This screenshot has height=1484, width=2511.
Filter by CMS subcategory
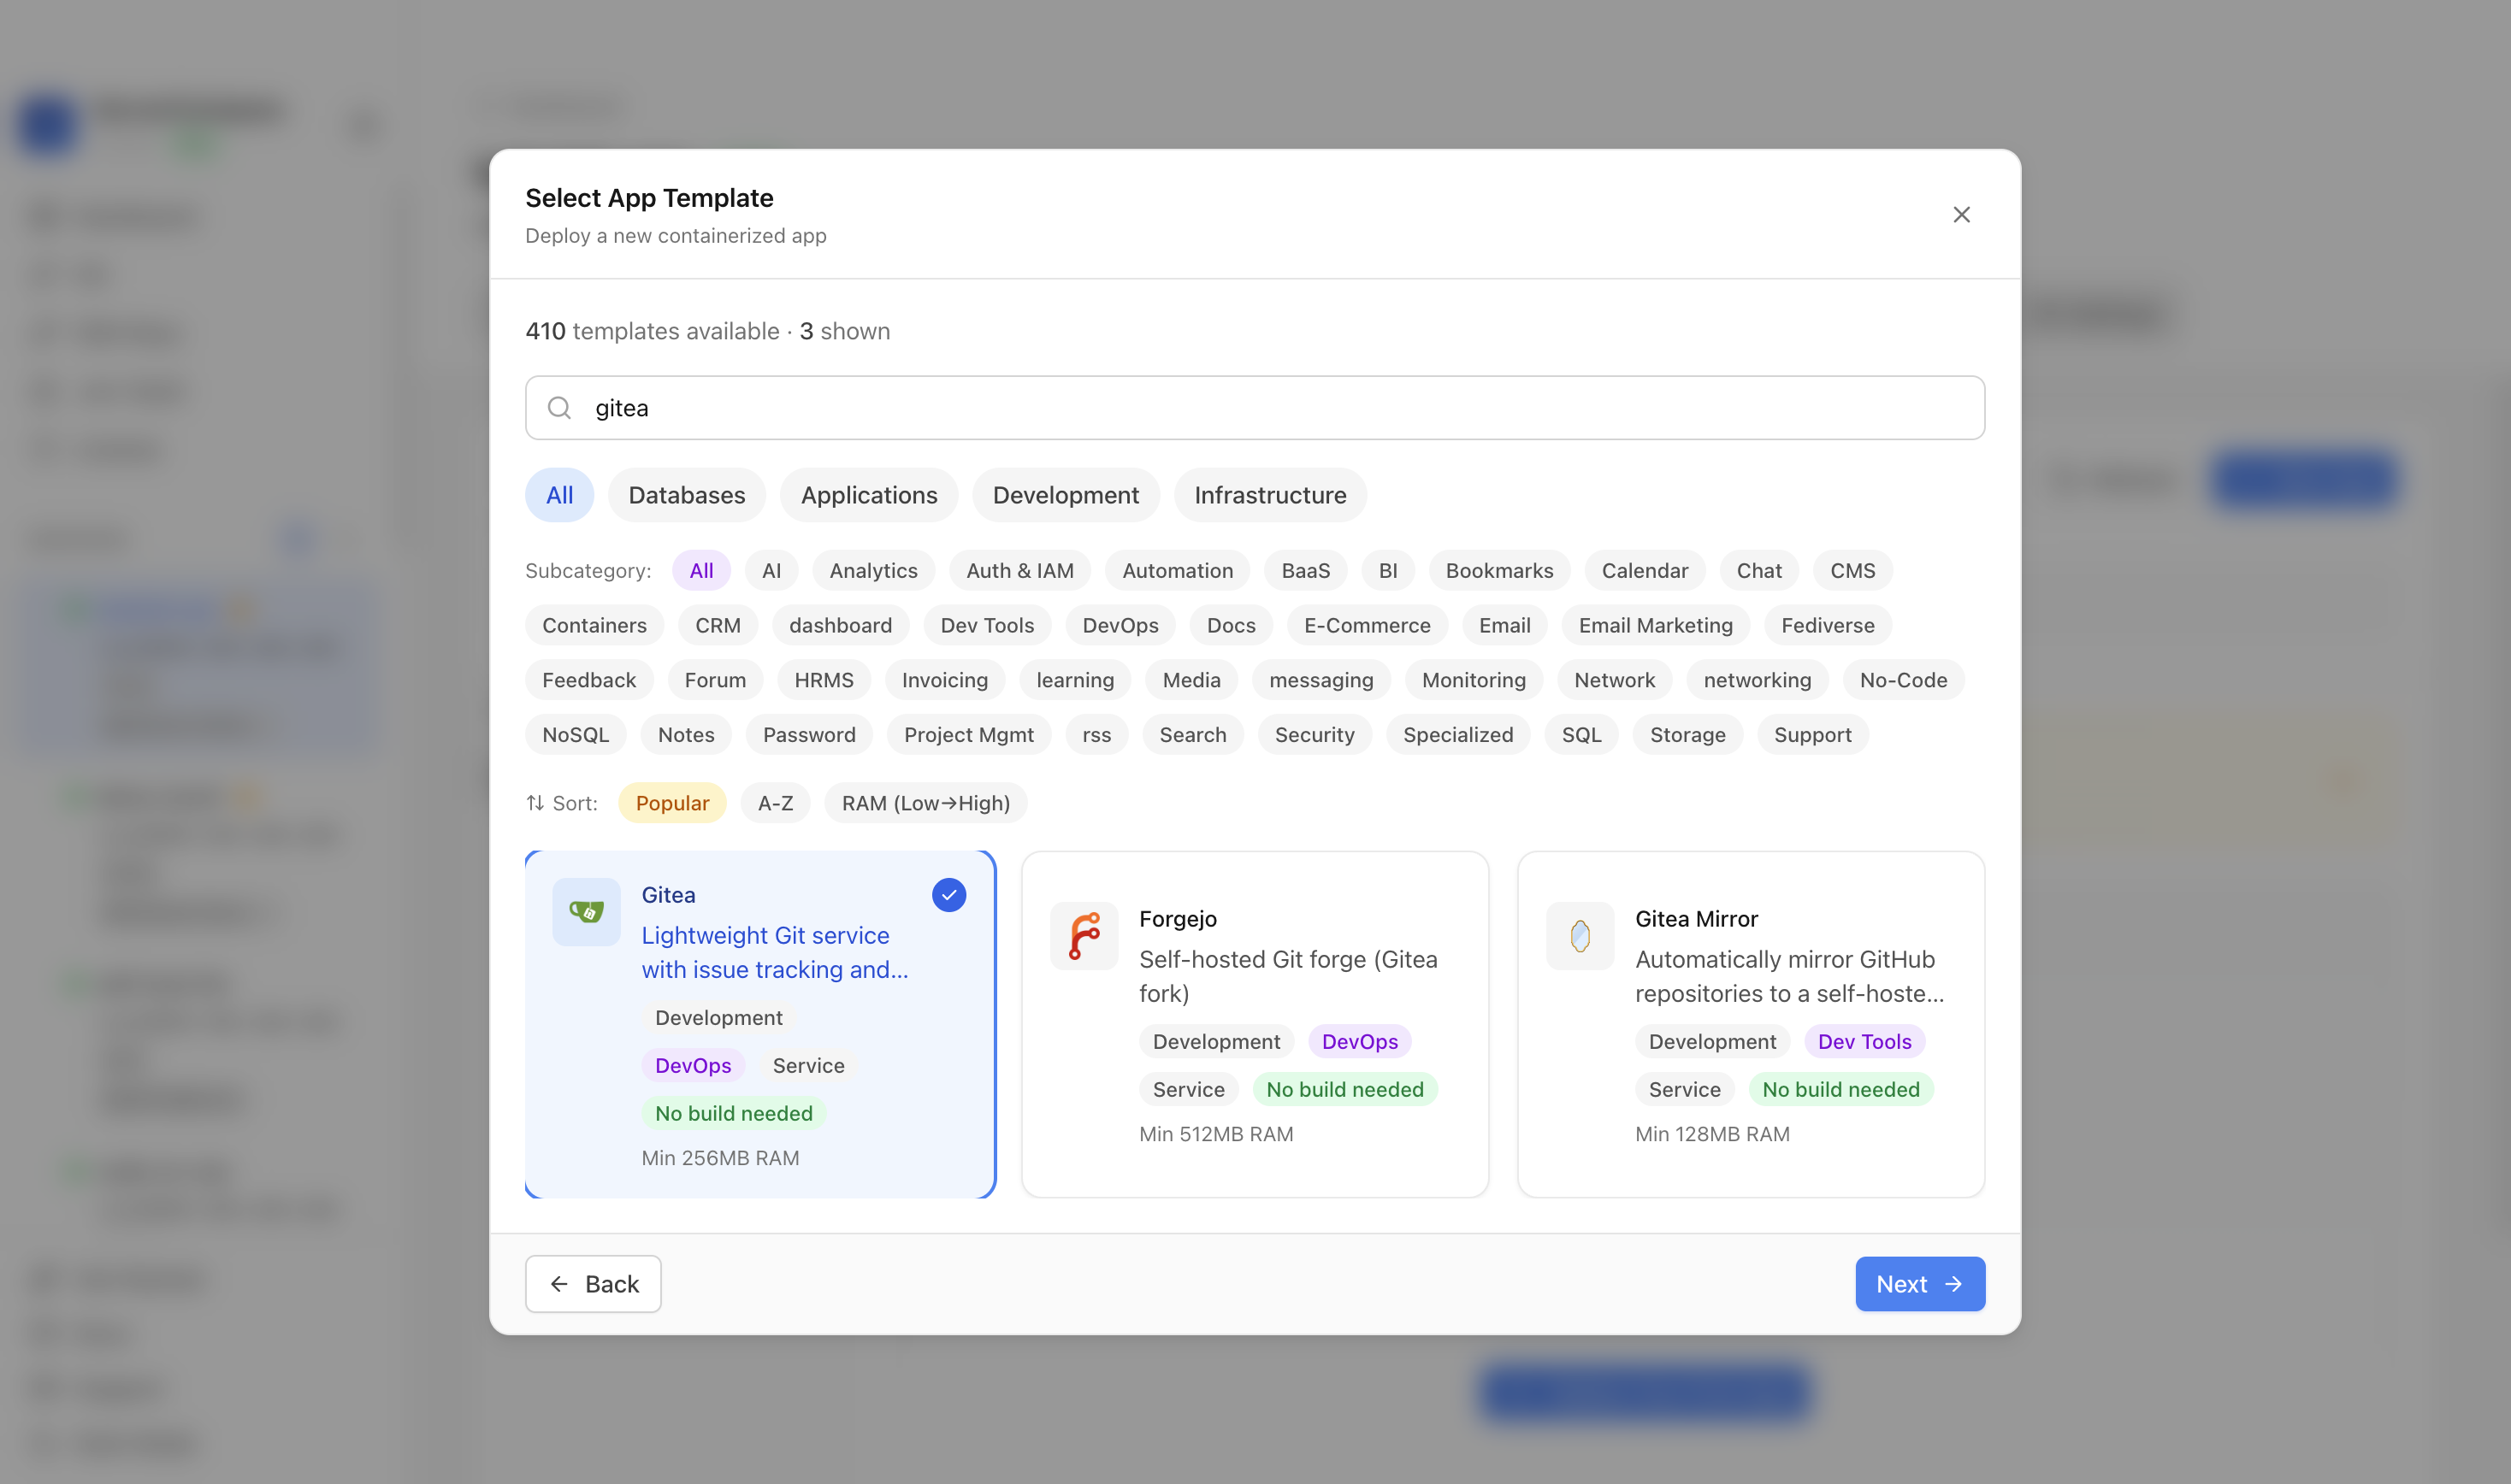coord(1852,570)
